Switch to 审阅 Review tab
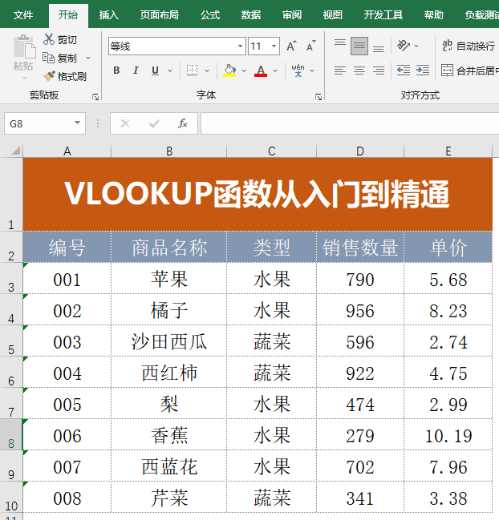This screenshot has height=520, width=499. tap(292, 15)
